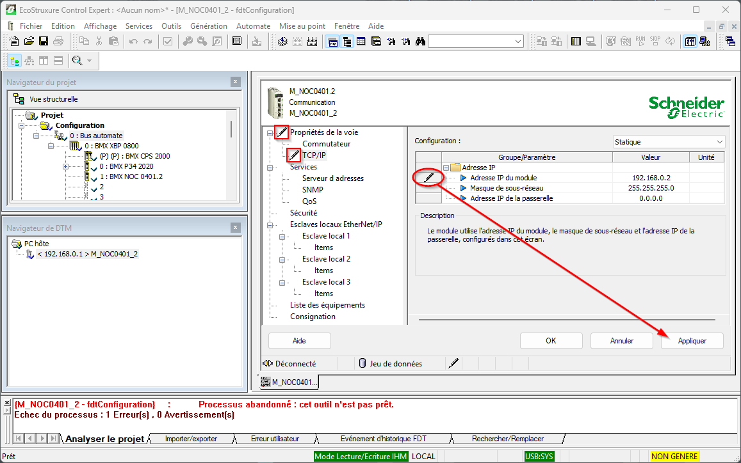Image resolution: width=741 pixels, height=463 pixels.
Task: Click the OK button
Action: point(551,341)
